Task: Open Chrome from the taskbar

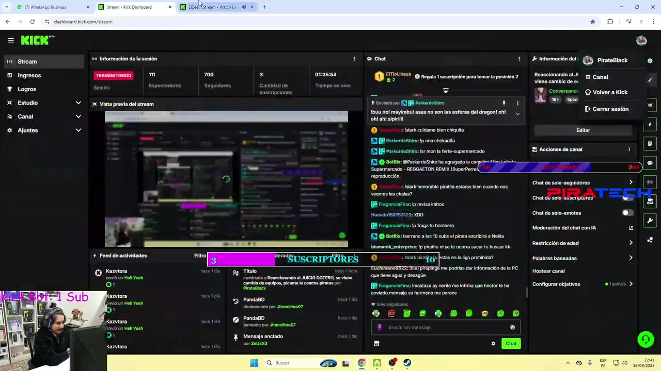Action: point(361,363)
